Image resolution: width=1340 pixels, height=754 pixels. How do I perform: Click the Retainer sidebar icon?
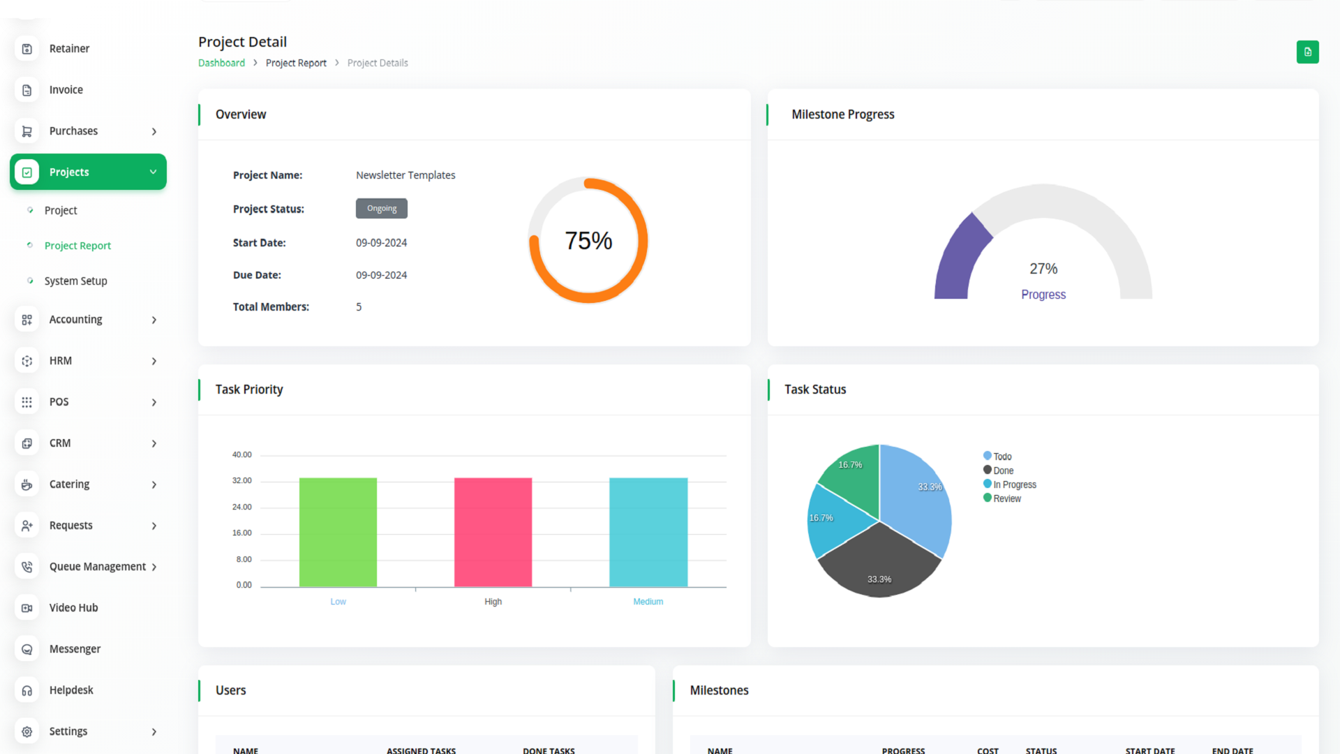27,49
